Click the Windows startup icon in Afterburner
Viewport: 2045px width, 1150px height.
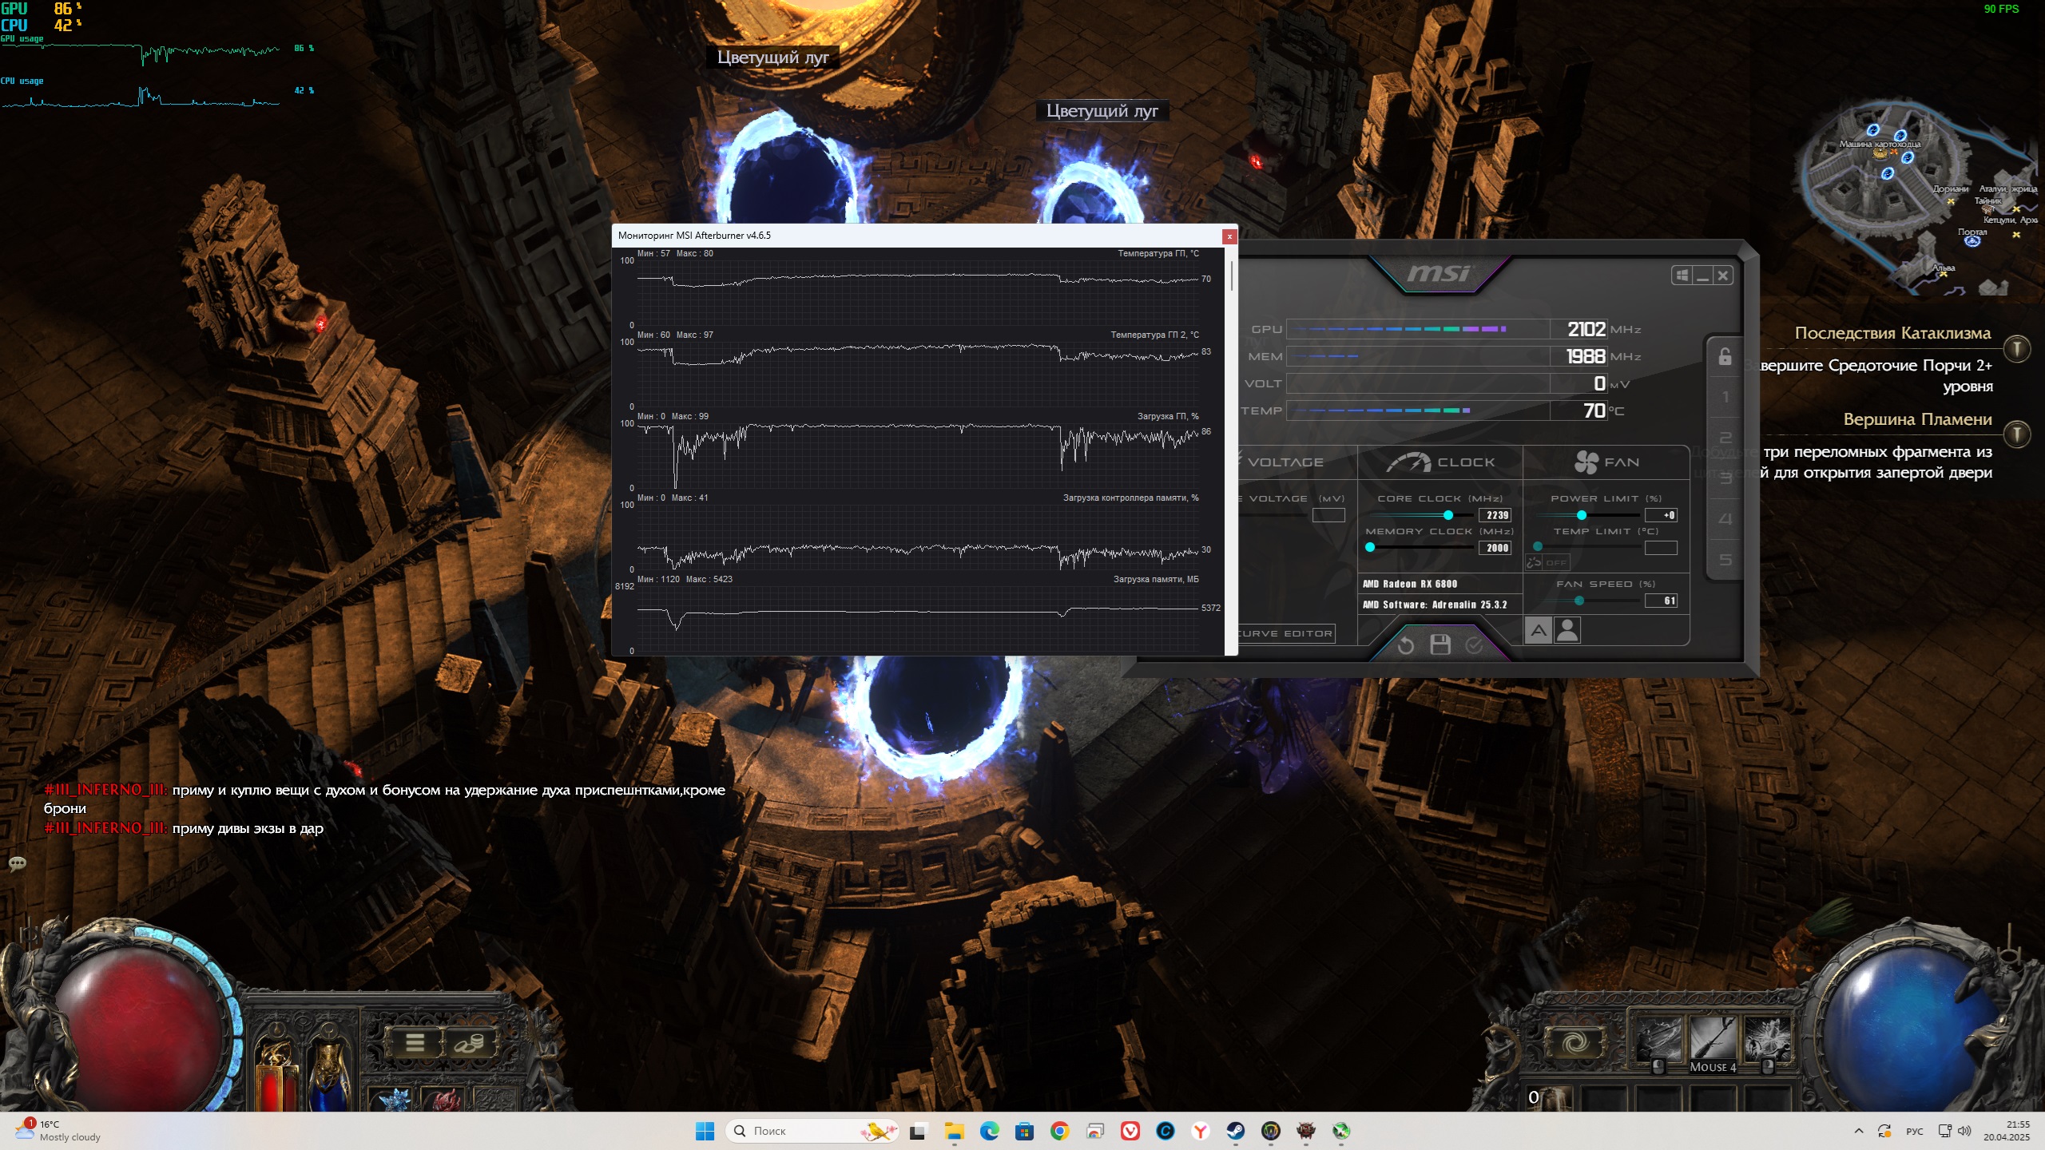[1682, 276]
